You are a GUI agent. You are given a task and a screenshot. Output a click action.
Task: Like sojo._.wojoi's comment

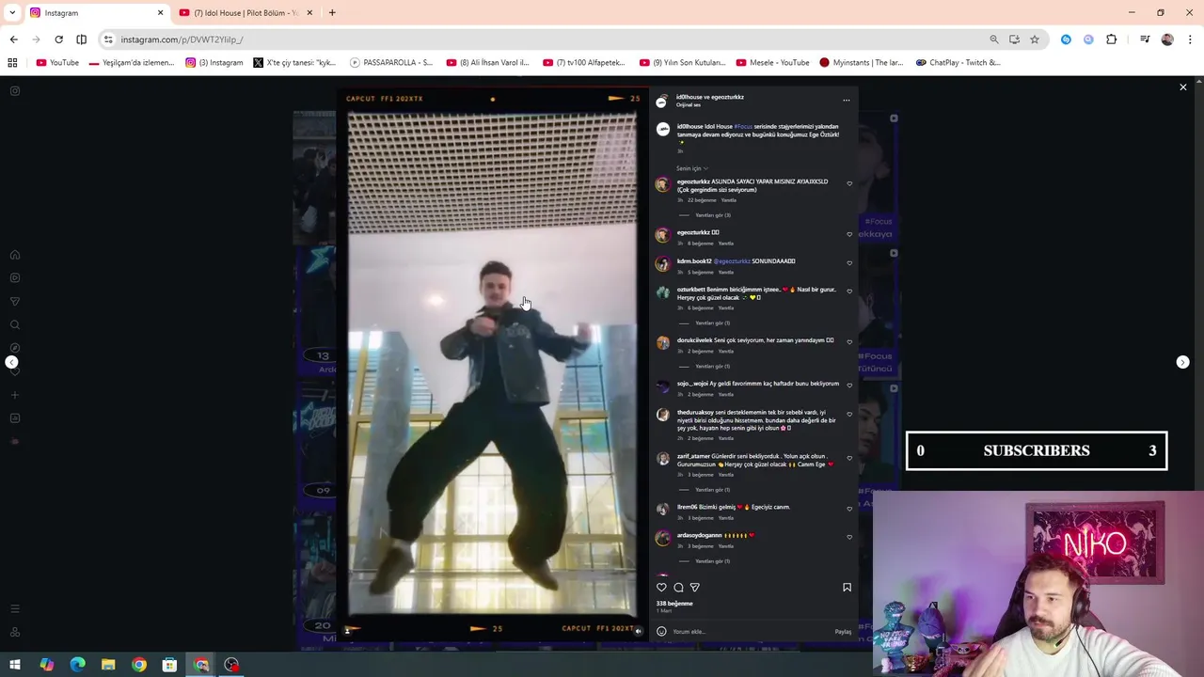(849, 385)
